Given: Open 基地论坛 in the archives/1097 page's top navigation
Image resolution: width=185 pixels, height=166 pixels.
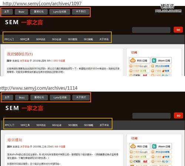Looking at the screenshot, I should coord(39,11).
